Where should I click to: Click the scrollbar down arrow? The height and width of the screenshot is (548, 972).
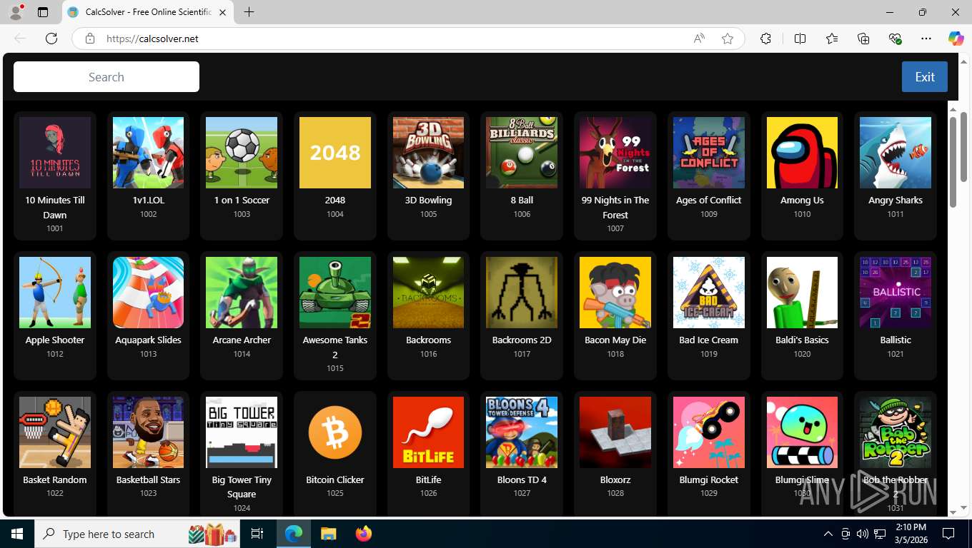(953, 512)
